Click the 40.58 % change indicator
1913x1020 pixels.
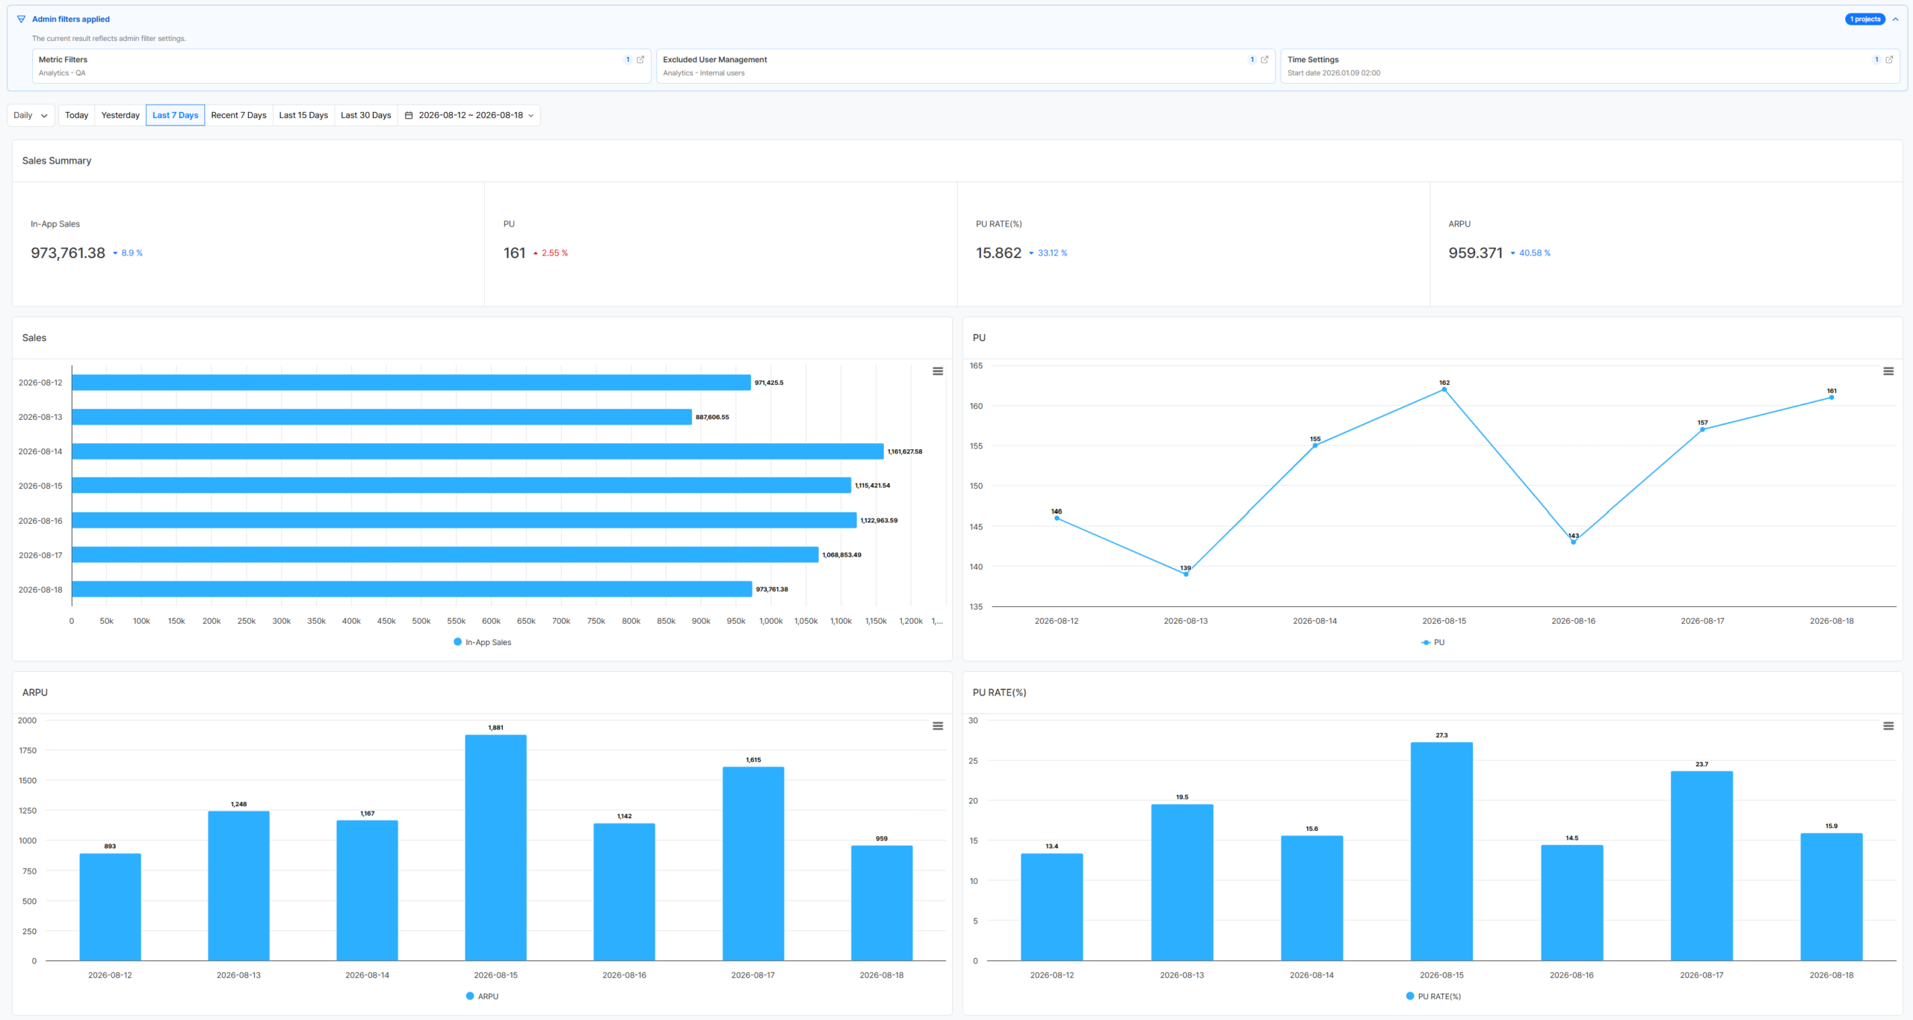tap(1530, 253)
